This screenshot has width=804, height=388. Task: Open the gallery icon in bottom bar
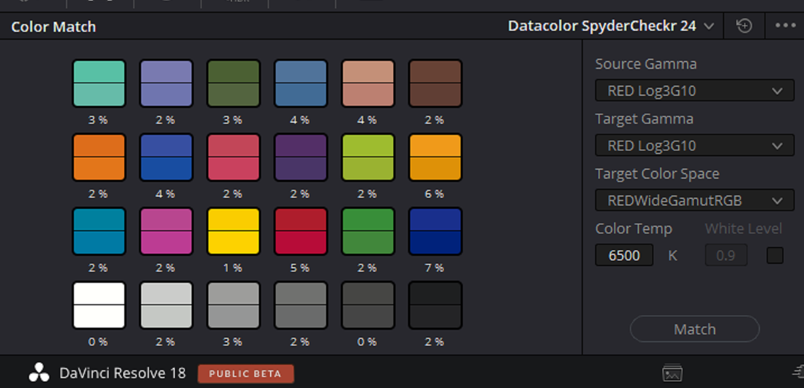(x=672, y=373)
